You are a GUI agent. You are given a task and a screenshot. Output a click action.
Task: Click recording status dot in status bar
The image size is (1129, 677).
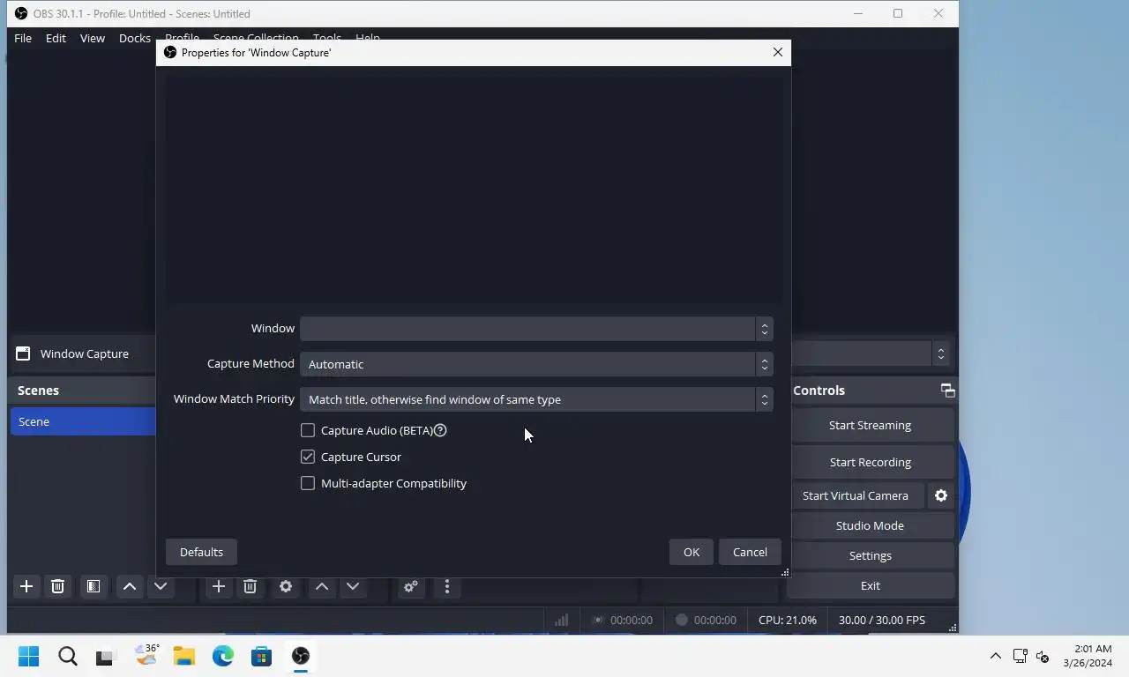681,620
